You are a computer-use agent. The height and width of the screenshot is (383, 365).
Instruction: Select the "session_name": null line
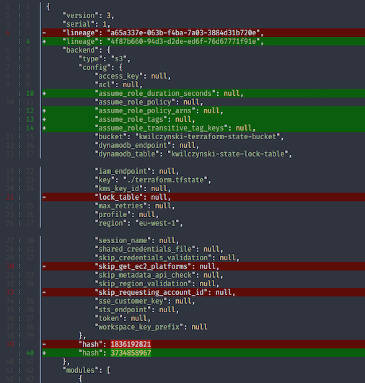pos(137,241)
